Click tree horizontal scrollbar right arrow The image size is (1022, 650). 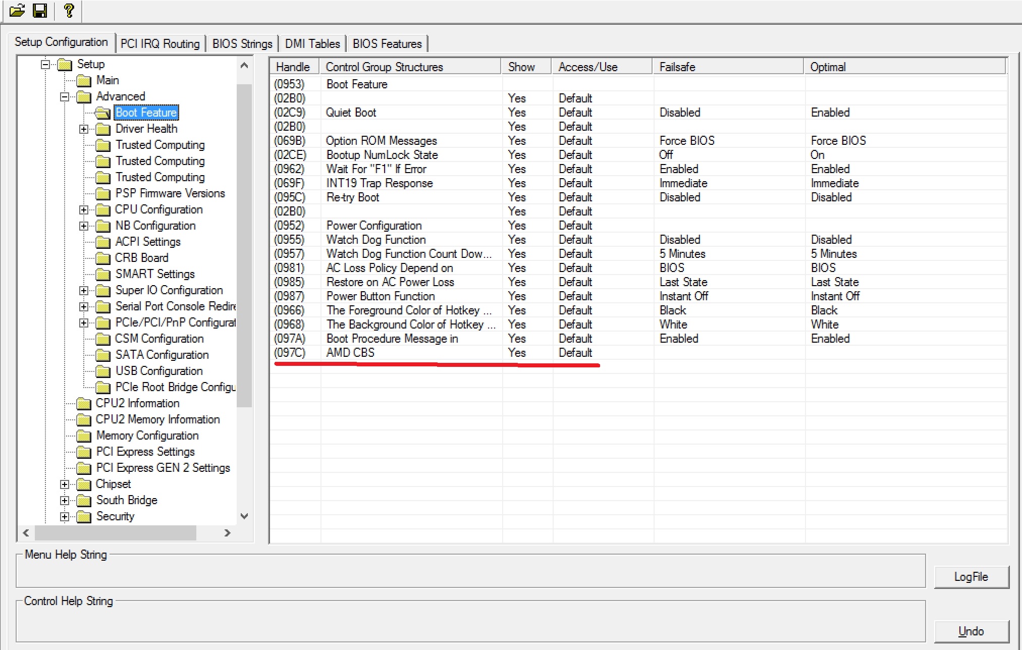coord(227,533)
